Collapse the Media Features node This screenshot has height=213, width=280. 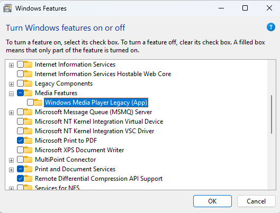tap(11, 94)
